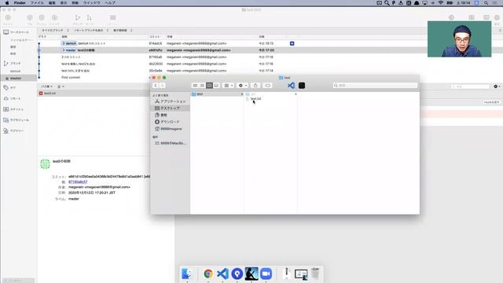Open the ウインドウ menu in the menu bar
The image size is (503, 283).
91,3
